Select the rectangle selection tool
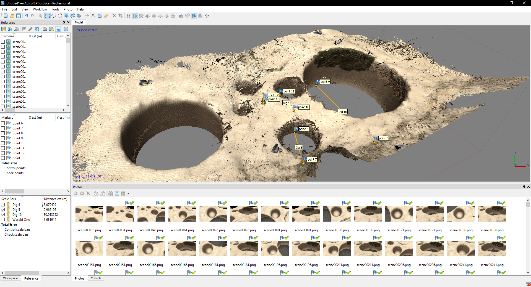Screen dimensions: 531x287 click(x=47, y=16)
